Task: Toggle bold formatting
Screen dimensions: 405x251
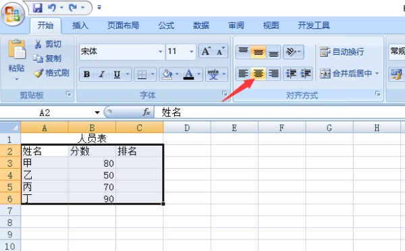Action: (x=87, y=74)
